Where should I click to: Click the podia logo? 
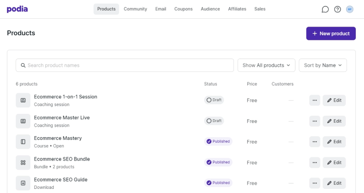click(x=17, y=9)
